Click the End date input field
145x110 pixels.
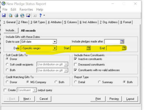point(114,48)
